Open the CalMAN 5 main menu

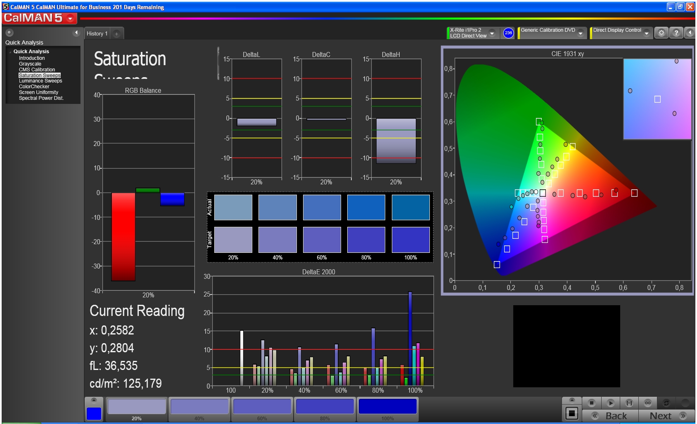71,19
